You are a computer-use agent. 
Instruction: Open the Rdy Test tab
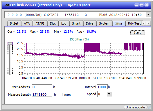click(134, 23)
